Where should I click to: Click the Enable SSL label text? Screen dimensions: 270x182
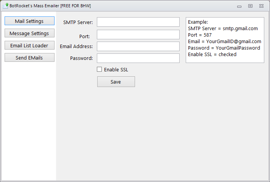[x=116, y=69]
